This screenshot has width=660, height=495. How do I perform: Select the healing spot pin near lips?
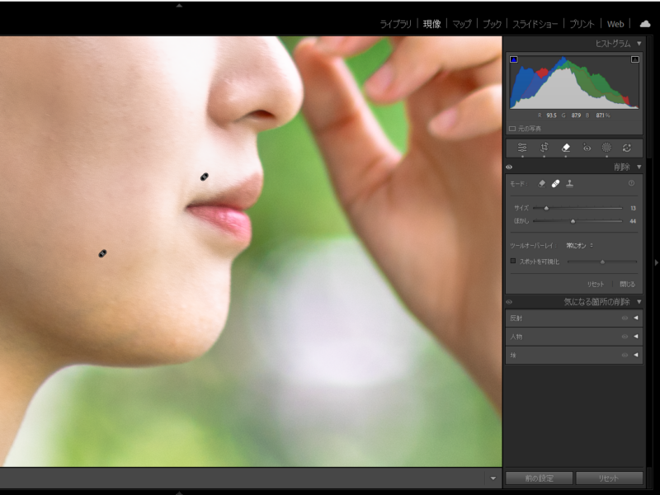tap(205, 177)
